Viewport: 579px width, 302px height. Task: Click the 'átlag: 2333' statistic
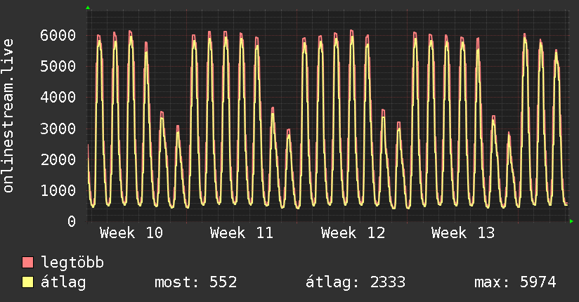pos(356,282)
